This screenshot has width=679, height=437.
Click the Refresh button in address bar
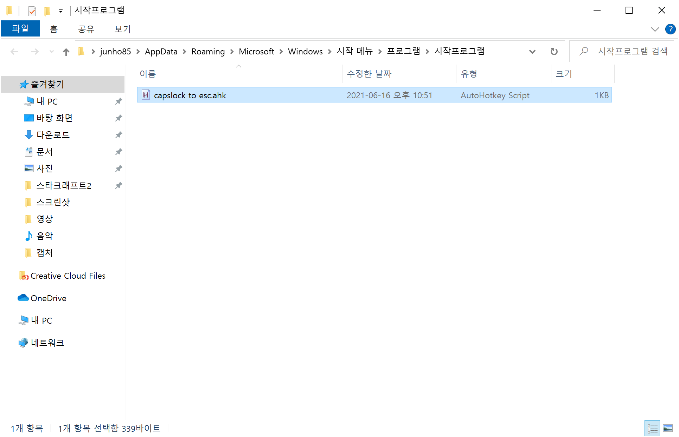click(554, 52)
